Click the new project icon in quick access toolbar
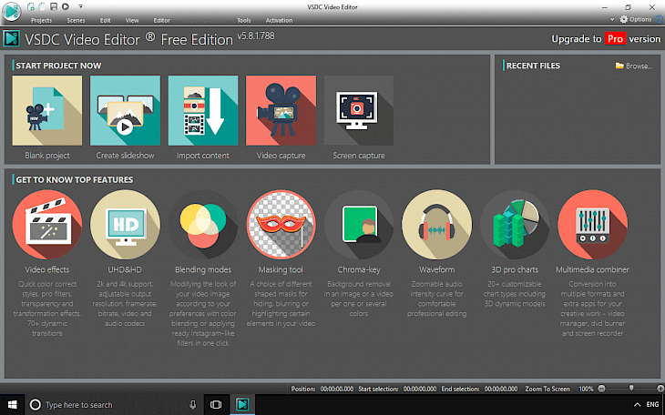 click(31, 6)
